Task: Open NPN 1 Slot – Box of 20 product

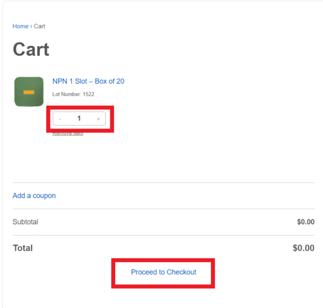Action: coord(88,81)
